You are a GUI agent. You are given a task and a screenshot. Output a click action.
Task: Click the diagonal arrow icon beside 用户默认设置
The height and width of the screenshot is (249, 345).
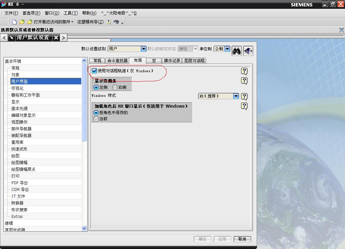[x=11, y=38]
